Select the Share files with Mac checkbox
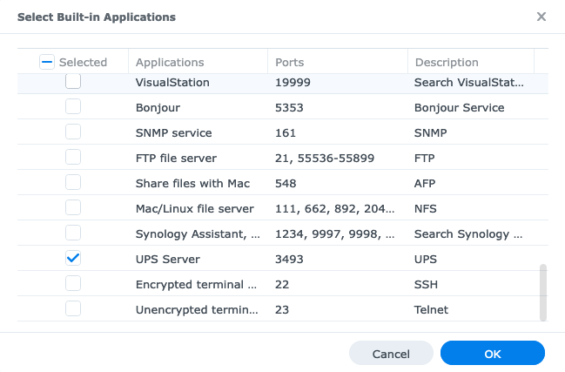 coord(73,183)
